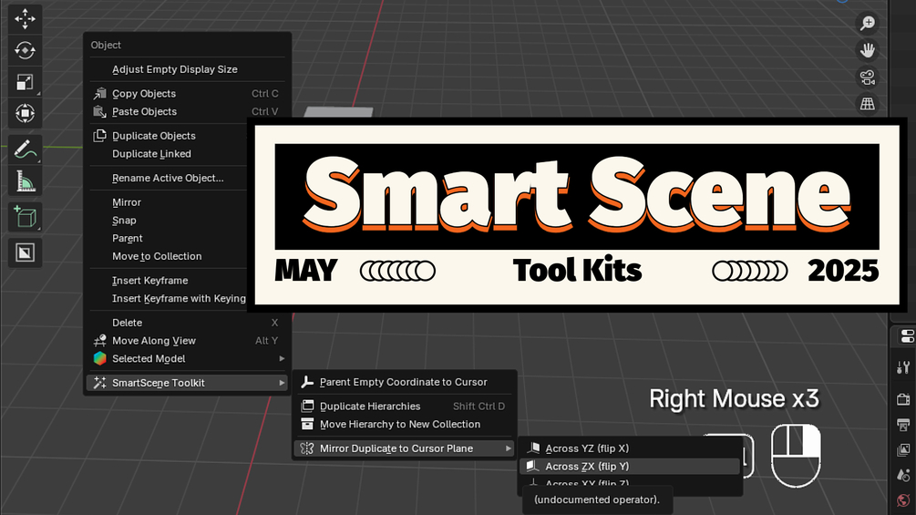The width and height of the screenshot is (916, 515).
Task: Expand SmartScene Toolkit submenu
Action: tap(189, 383)
